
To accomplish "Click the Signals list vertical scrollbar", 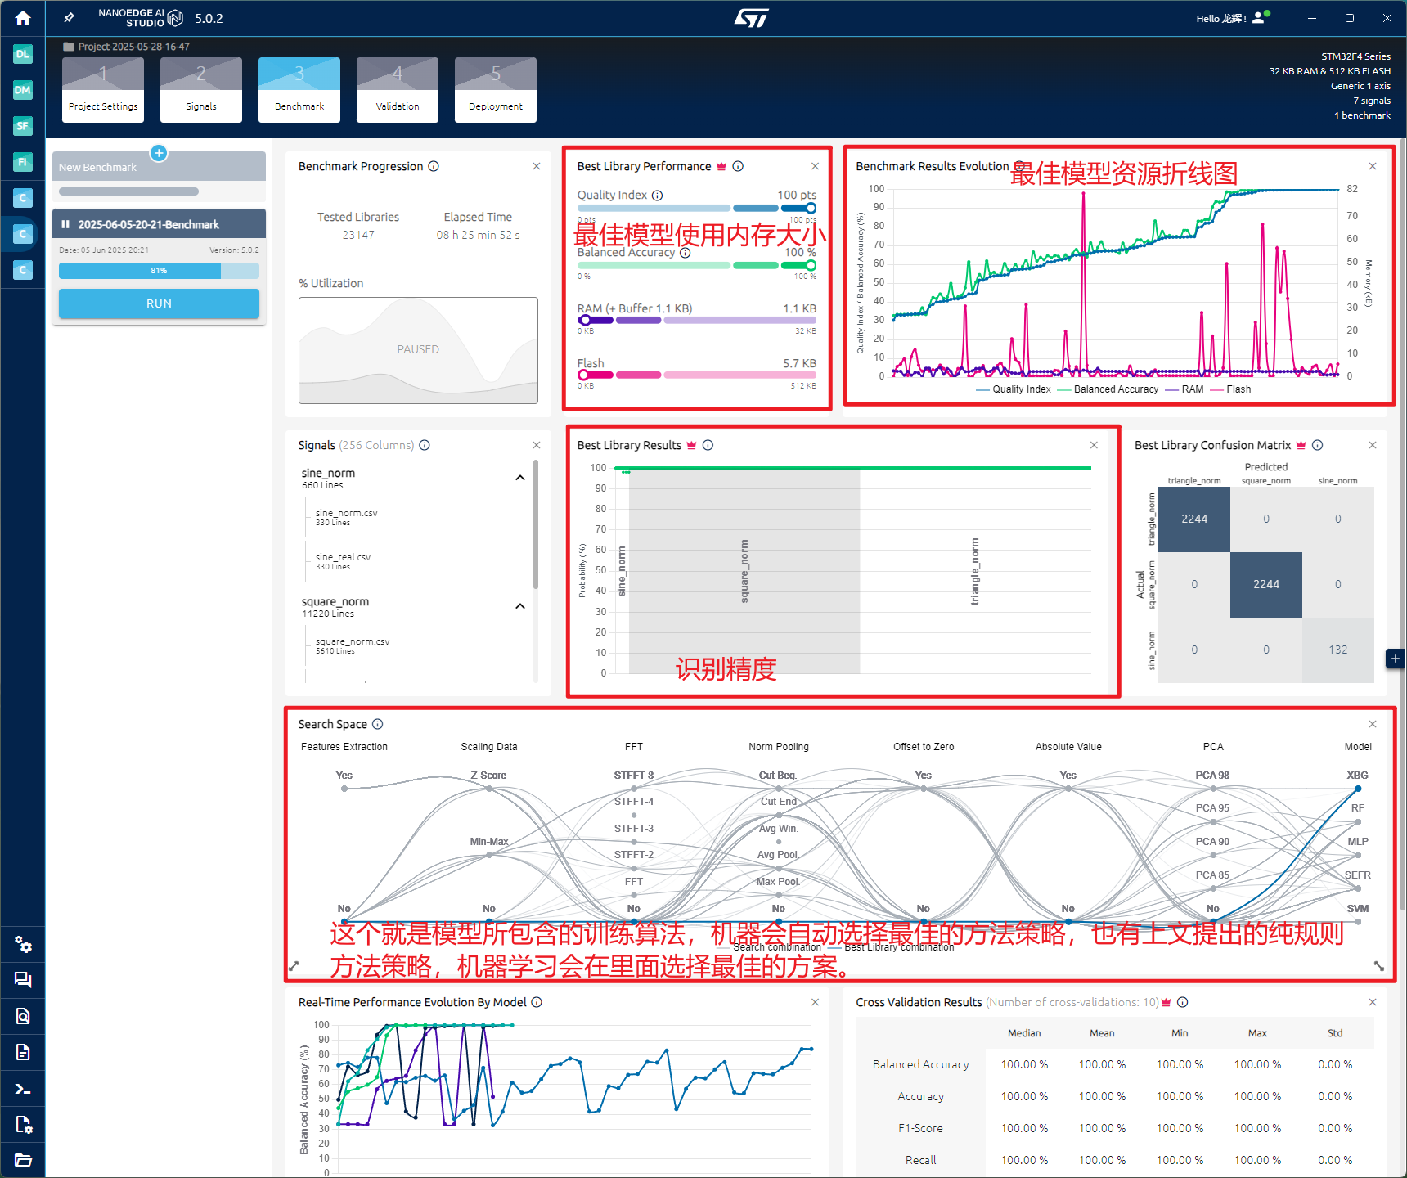I will coord(536,524).
